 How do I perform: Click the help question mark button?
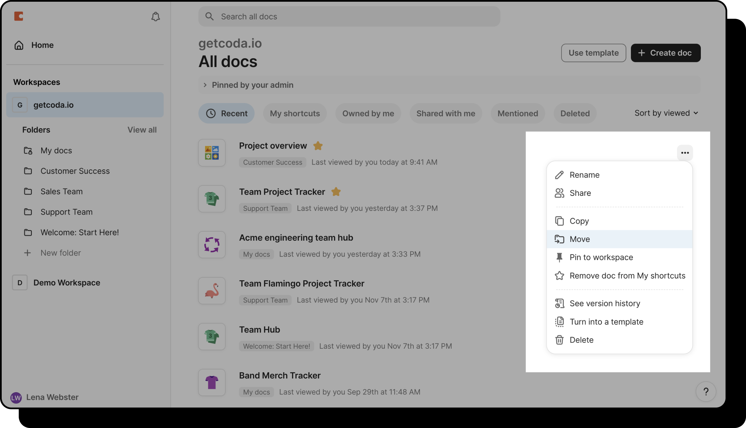(x=705, y=392)
